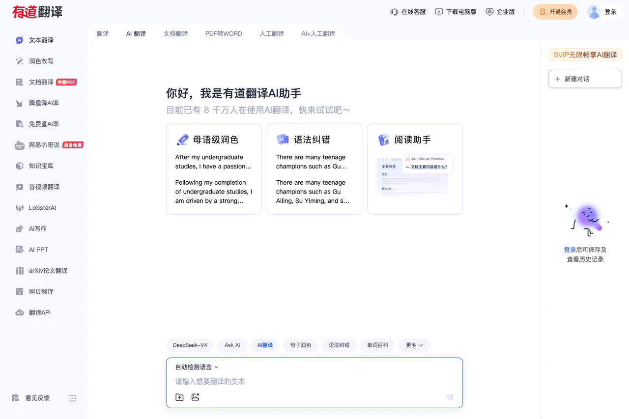
Task: Select the DeepSeek-V4 mode chip
Action: pos(190,345)
